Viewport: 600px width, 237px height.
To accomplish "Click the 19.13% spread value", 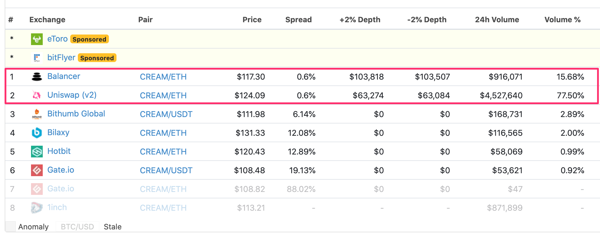I will 302,170.
